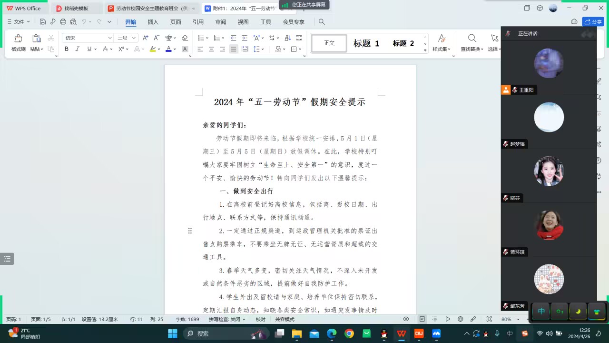This screenshot has height=343, width=609.
Task: Open the font size dropdown showing 三号
Action: click(x=127, y=38)
